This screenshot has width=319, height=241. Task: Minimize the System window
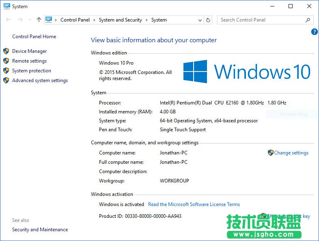coord(272,7)
